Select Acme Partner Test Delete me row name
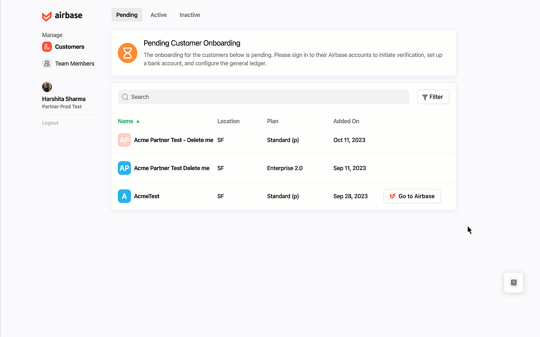This screenshot has height=337, width=540. (x=172, y=168)
